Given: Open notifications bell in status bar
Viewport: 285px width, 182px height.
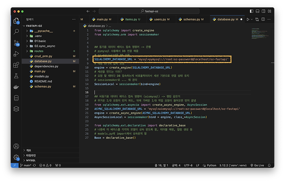Looking at the screenshot, I should tap(269, 165).
